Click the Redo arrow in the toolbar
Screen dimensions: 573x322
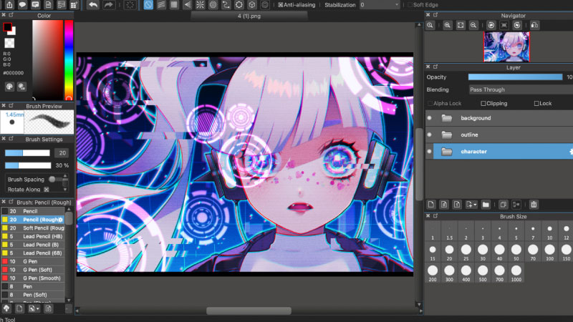click(109, 5)
